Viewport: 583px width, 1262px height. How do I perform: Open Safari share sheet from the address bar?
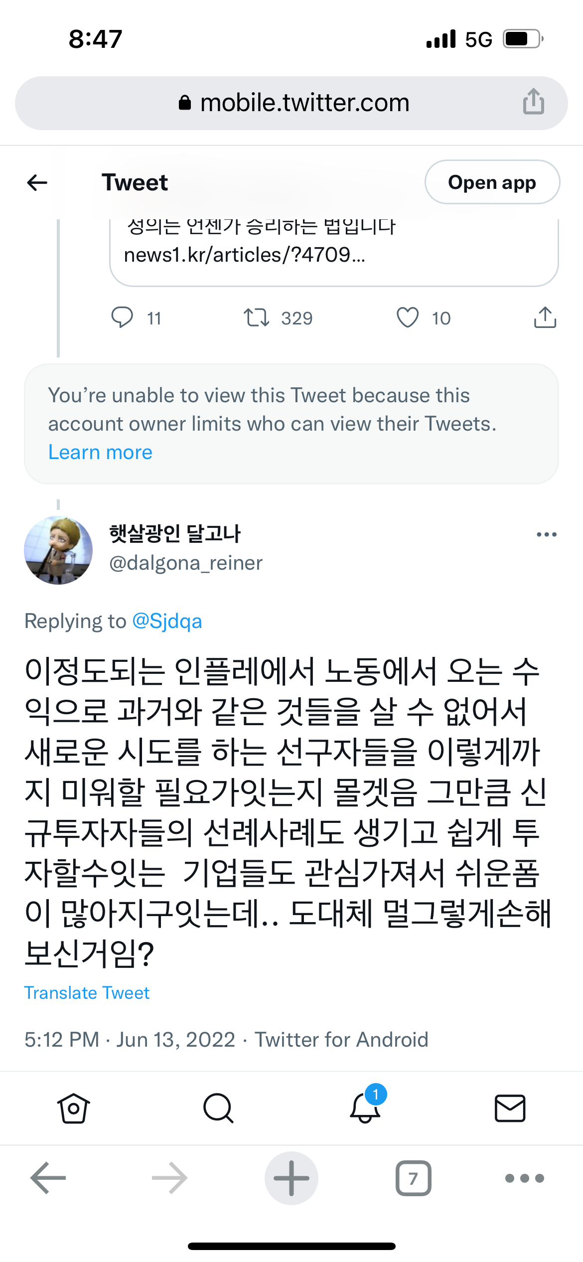tap(533, 102)
